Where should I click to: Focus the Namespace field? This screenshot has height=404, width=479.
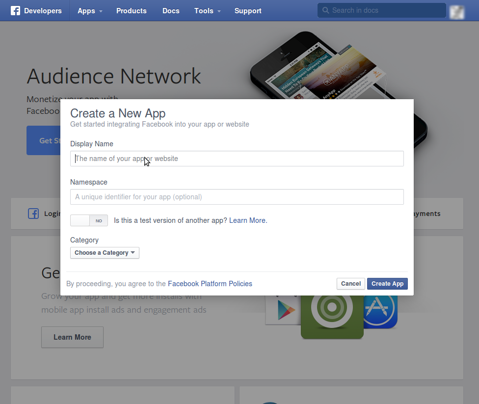237,197
